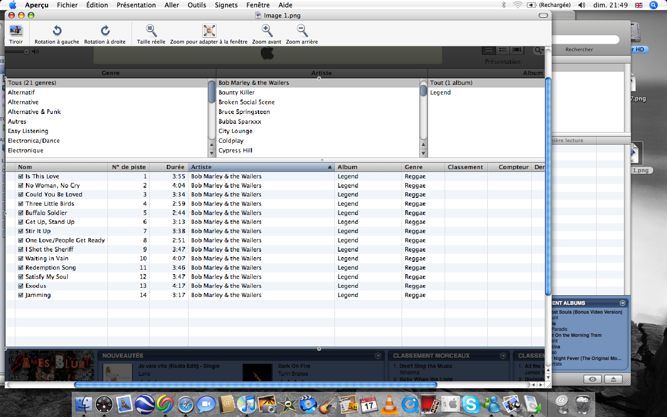Viewport: 667px width, 417px height.
Task: Click Rotation à gauche icon
Action: pos(57,31)
